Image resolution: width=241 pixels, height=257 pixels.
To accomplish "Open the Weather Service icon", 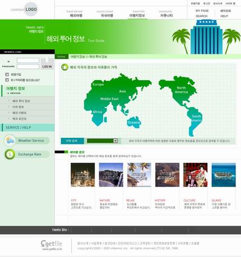I will point(10,141).
